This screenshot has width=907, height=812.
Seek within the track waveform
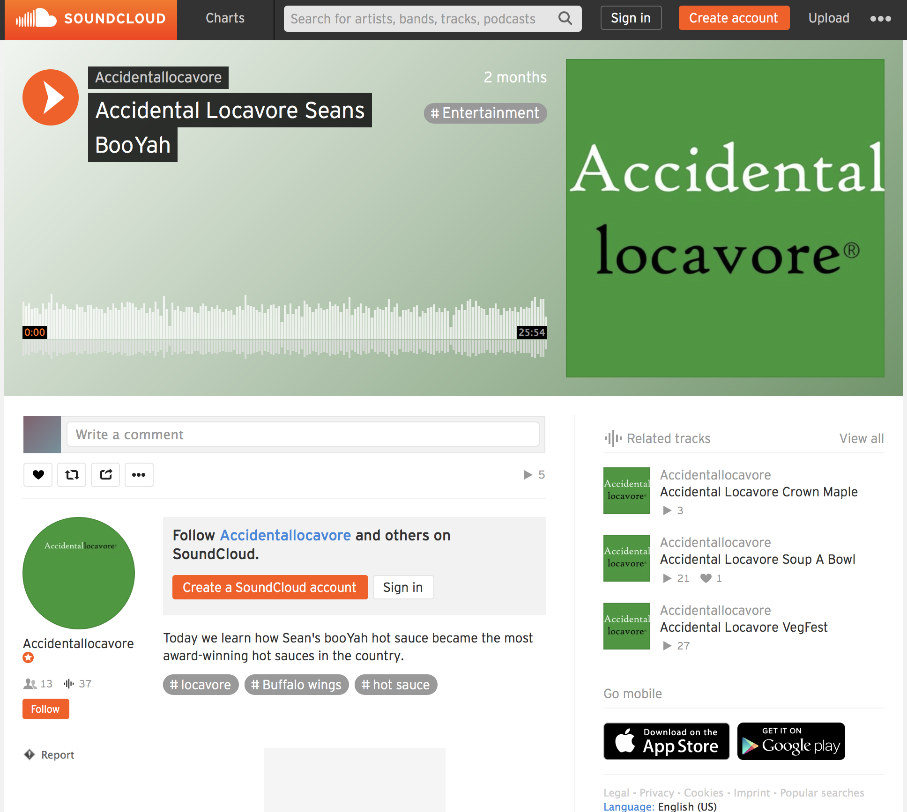(x=284, y=326)
